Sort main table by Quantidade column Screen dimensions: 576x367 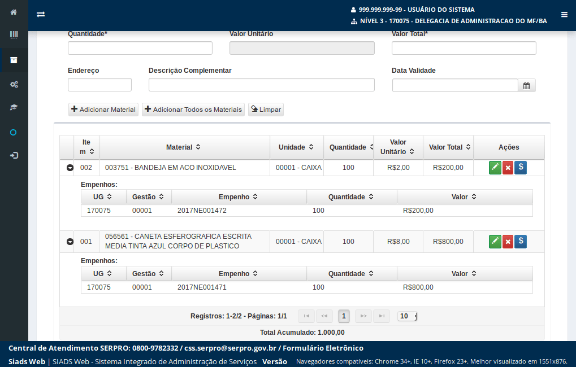coord(371,147)
